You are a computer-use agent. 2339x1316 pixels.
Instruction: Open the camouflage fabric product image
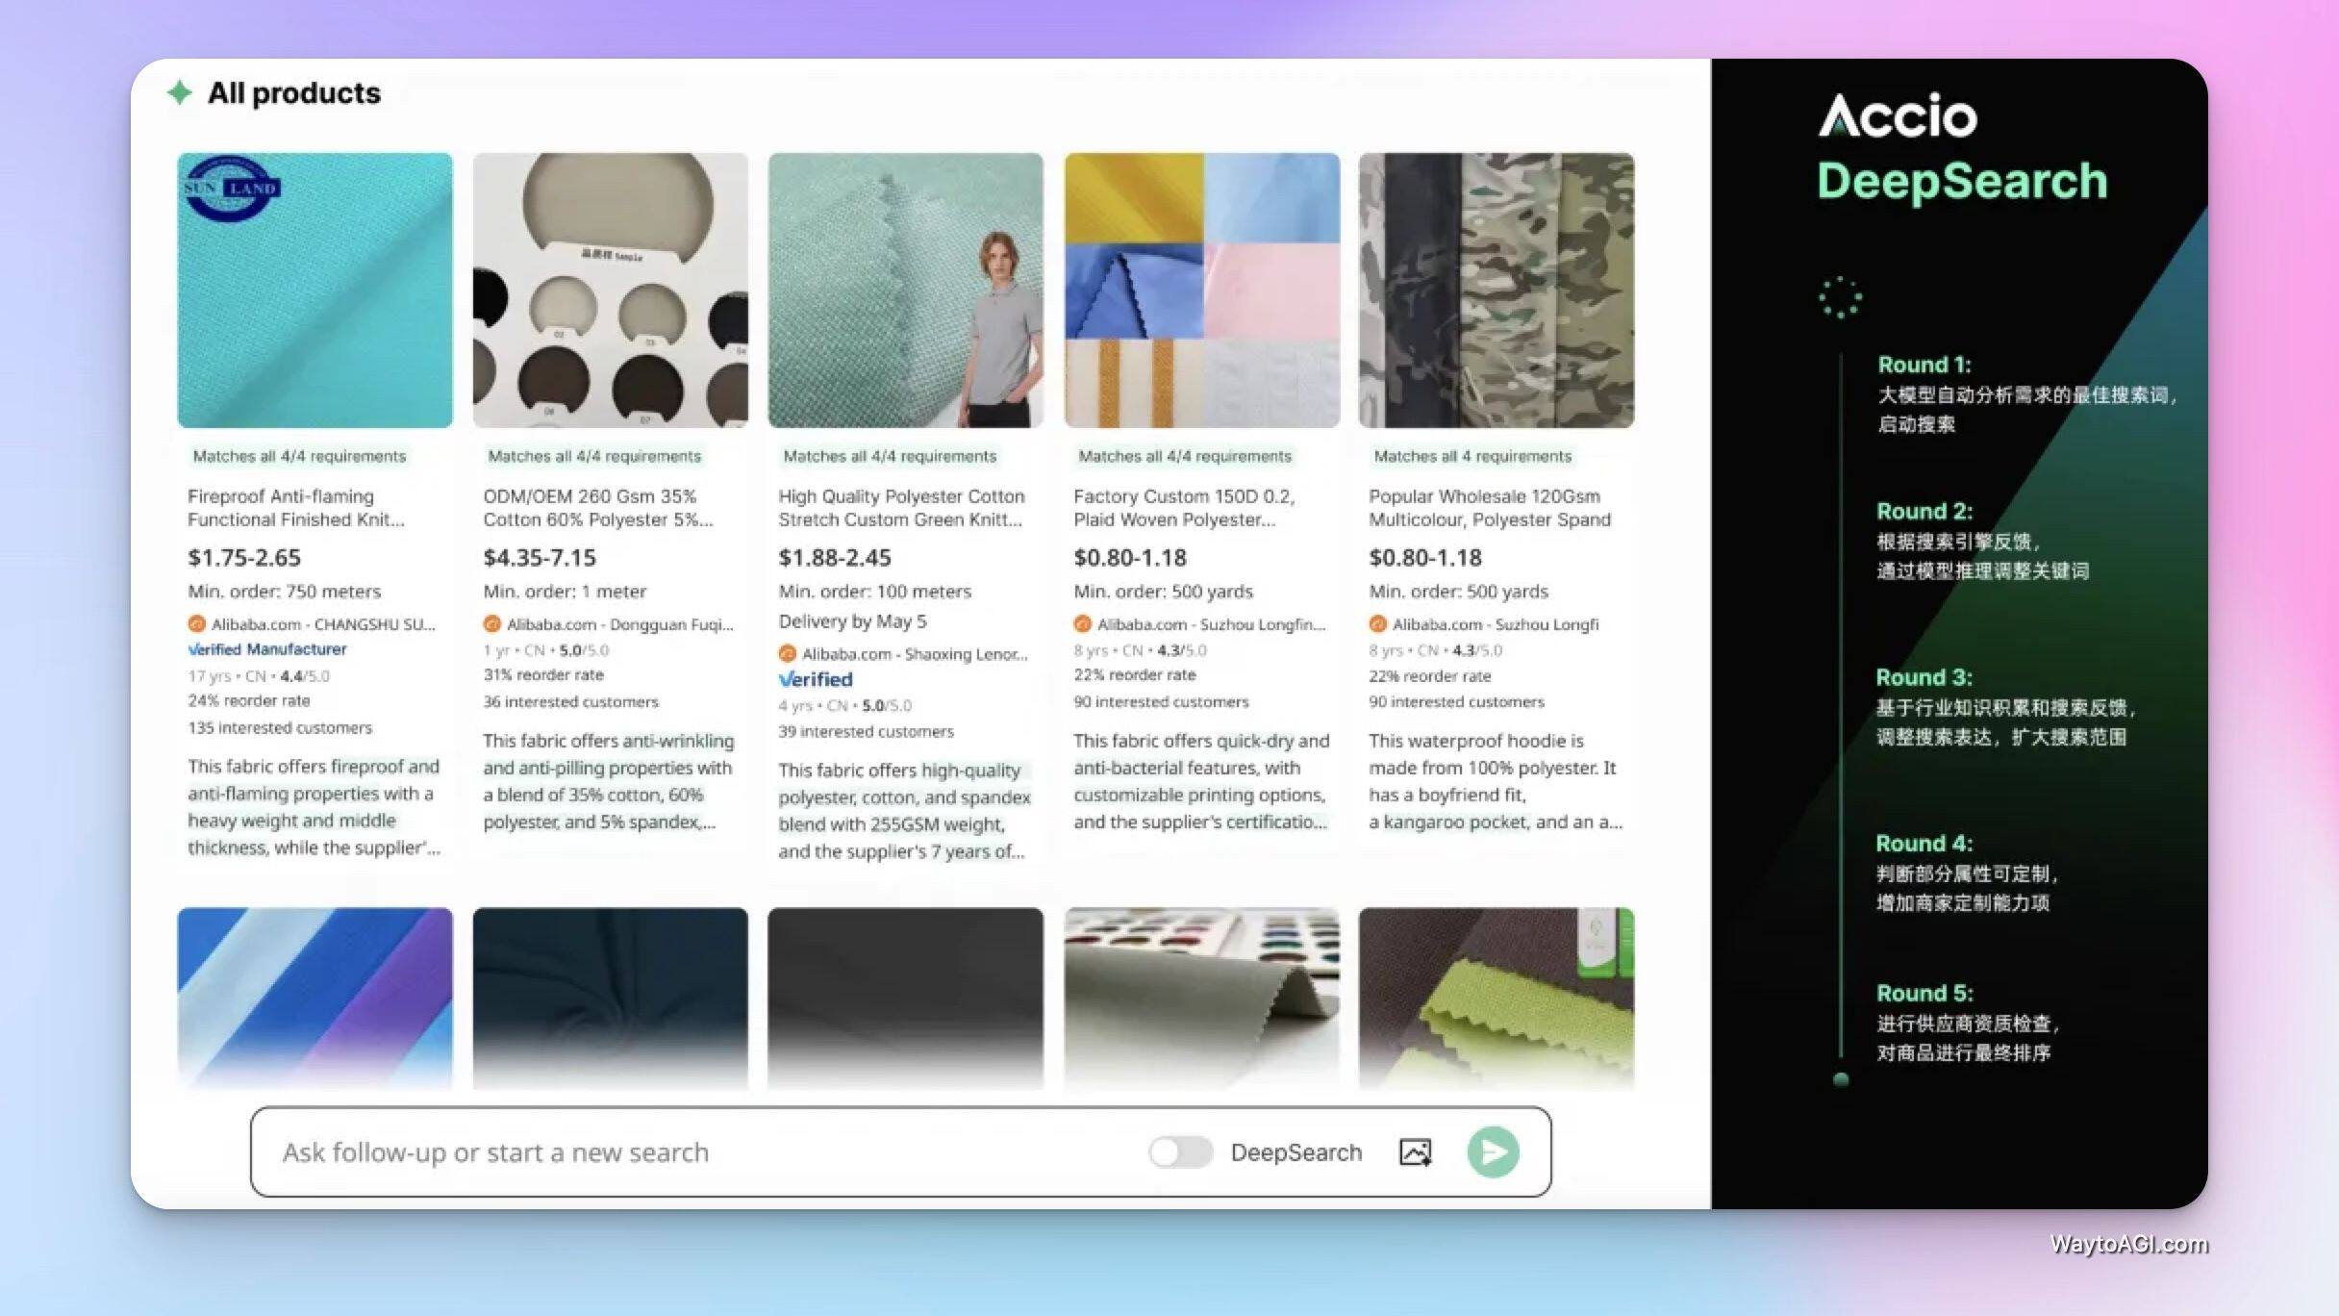click(1496, 290)
